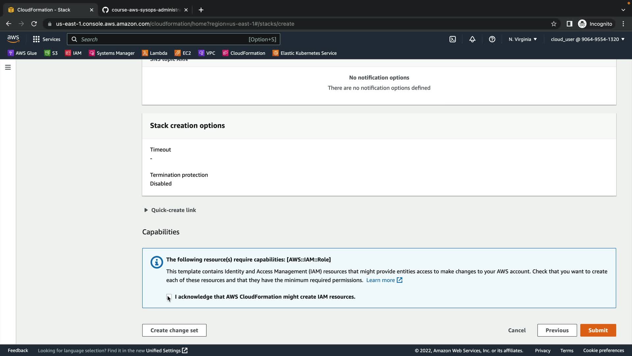Viewport: 632px width, 356px height.
Task: Open the Services menu
Action: pyautogui.click(x=47, y=39)
